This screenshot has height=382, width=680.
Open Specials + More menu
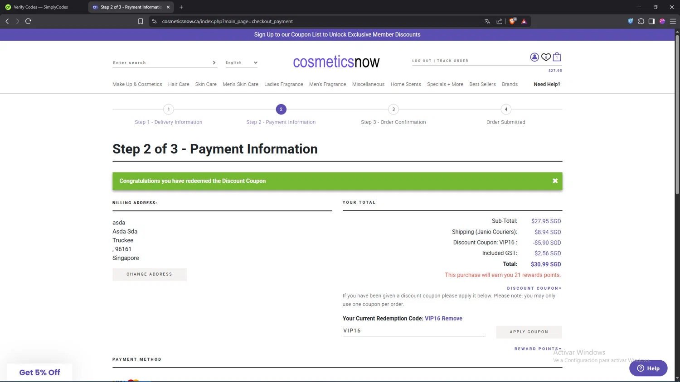pyautogui.click(x=445, y=84)
